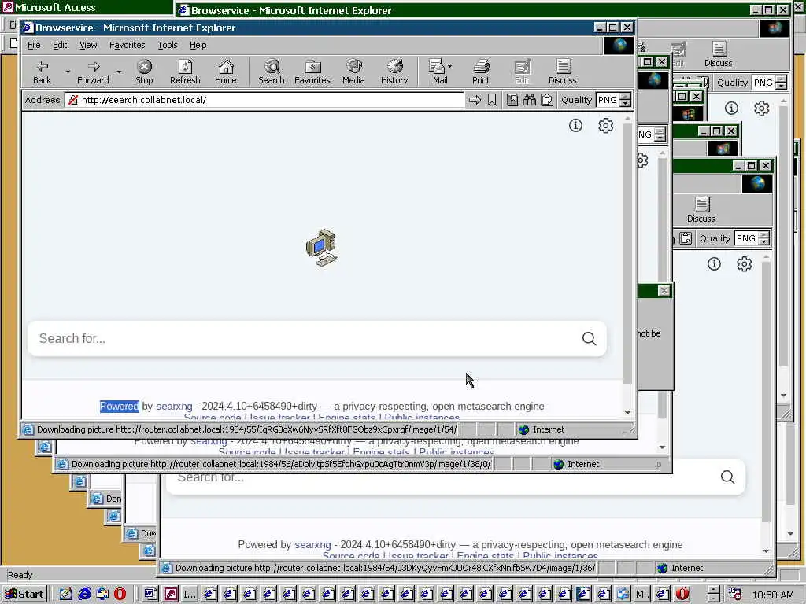Click the gear icon in top-right background window

tap(761, 109)
